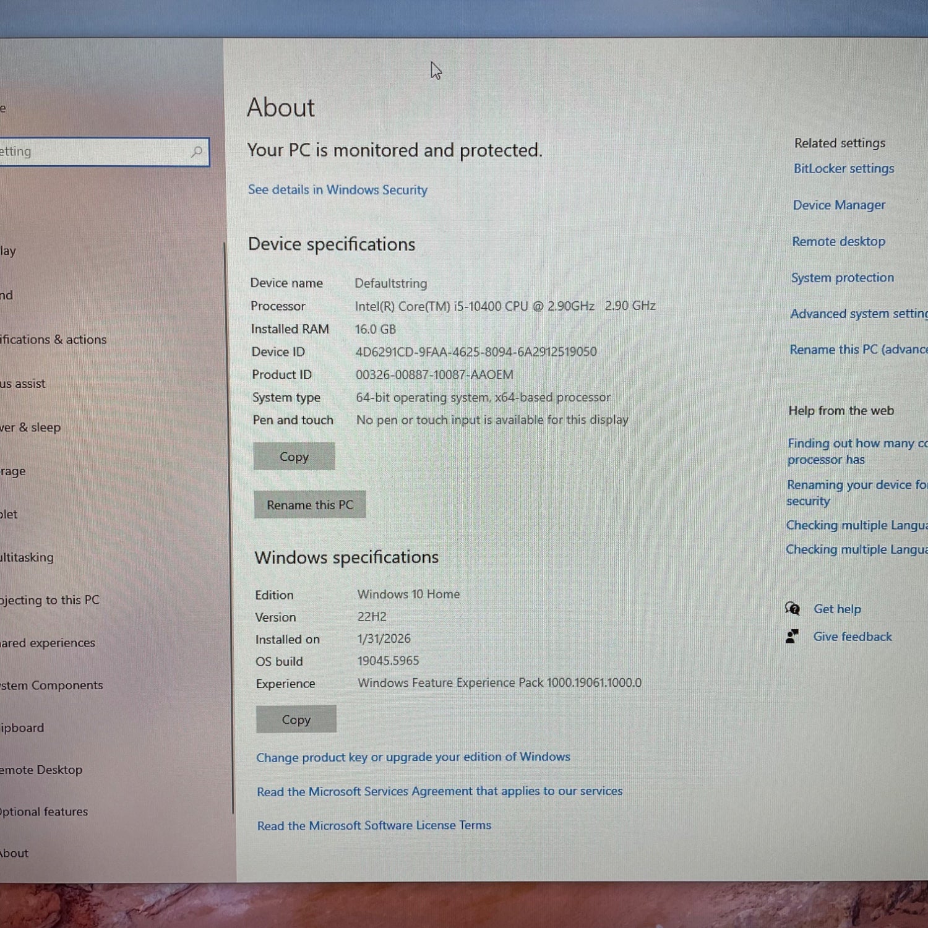Focus the Find a setting search field
This screenshot has width=928, height=928.
104,152
